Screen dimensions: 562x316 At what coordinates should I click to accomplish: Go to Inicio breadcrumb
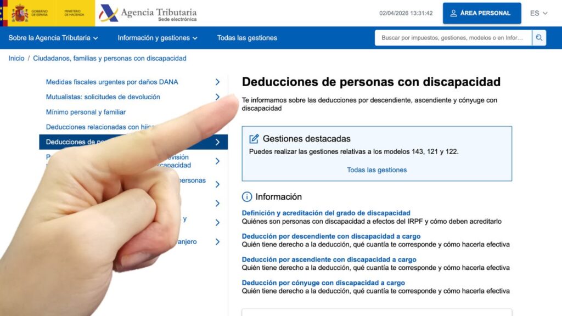(x=16, y=58)
